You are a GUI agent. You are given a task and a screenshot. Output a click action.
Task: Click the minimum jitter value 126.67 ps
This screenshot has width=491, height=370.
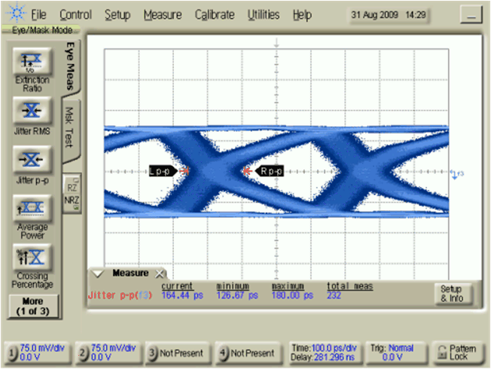tap(237, 295)
